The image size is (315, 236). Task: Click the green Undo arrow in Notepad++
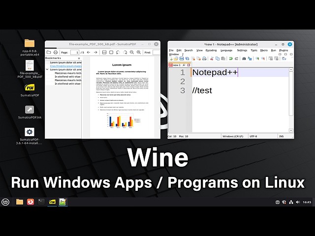pyautogui.click(x=231, y=59)
